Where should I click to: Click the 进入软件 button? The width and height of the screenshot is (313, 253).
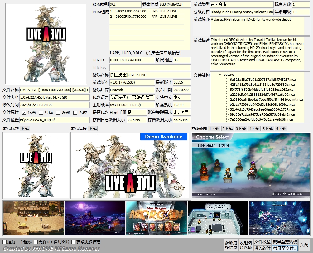262,248
